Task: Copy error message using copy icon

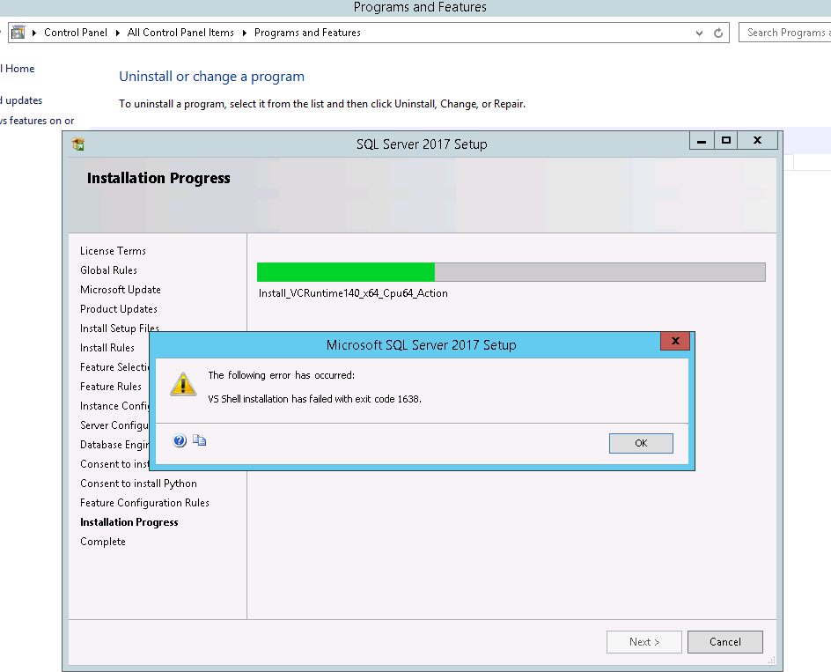Action: (199, 440)
